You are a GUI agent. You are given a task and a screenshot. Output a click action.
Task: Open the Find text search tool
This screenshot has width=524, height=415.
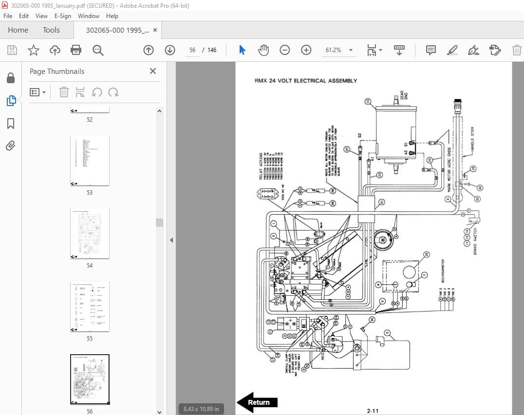click(x=98, y=50)
